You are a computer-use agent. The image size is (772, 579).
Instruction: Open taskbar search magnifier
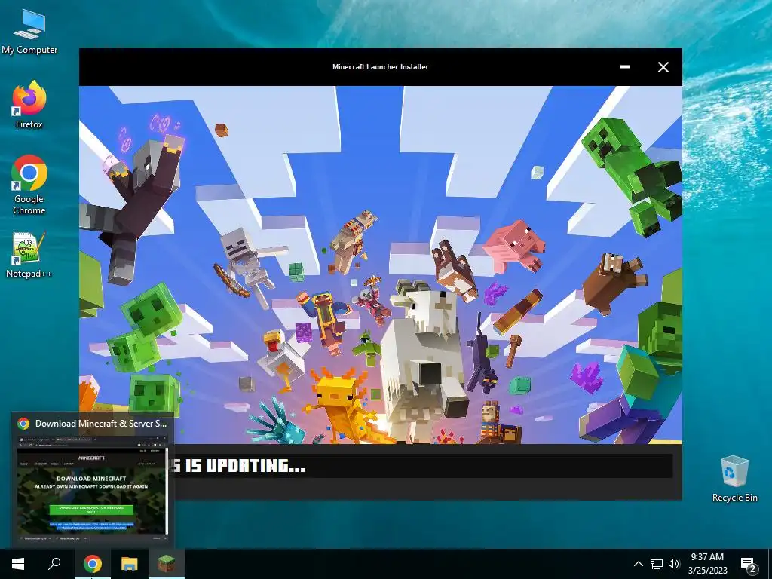54,564
